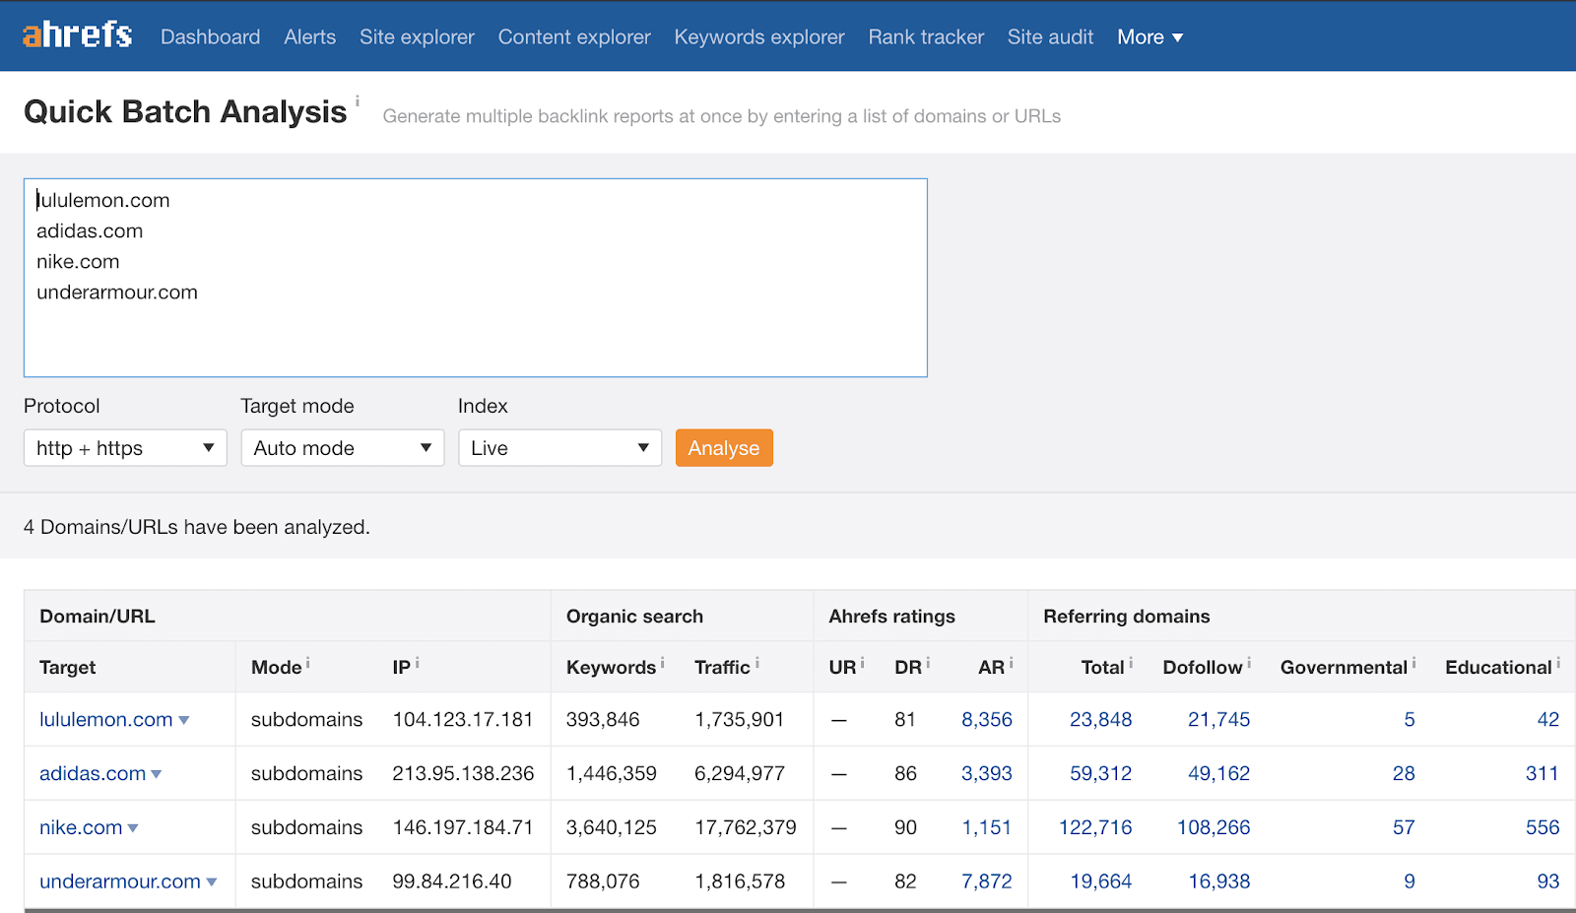Open the Index dropdown set to Live
Image resolution: width=1576 pixels, height=913 pixels.
click(x=559, y=448)
